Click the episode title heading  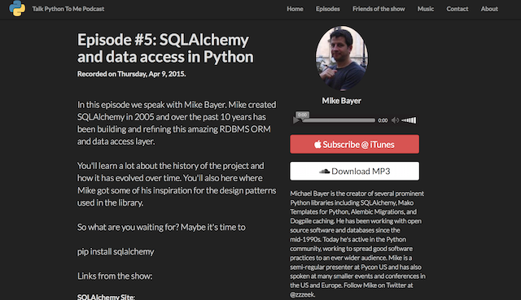(x=165, y=48)
